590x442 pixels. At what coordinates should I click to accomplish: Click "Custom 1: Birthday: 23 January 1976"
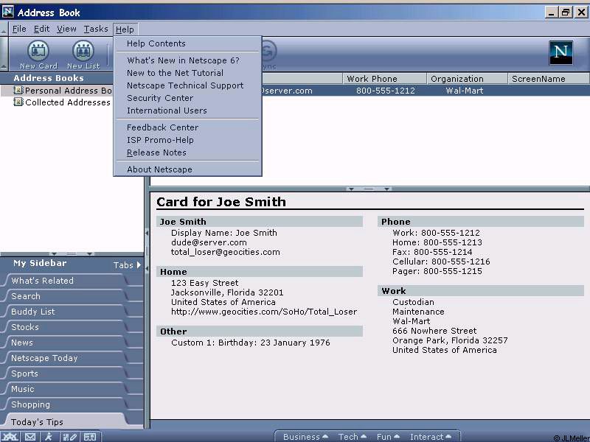251,343
